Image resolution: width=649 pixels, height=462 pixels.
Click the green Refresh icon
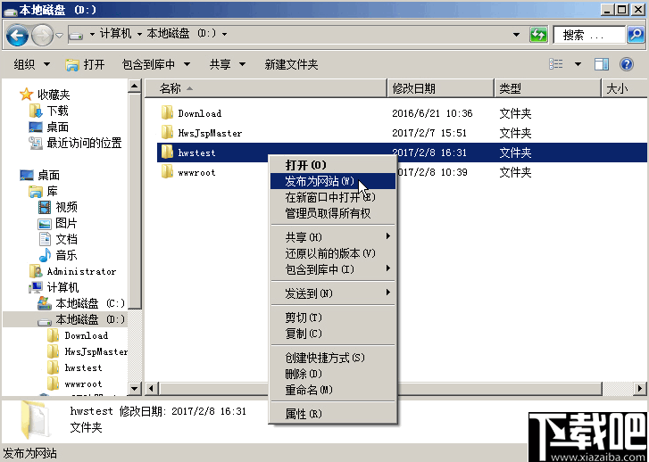pyautogui.click(x=538, y=35)
